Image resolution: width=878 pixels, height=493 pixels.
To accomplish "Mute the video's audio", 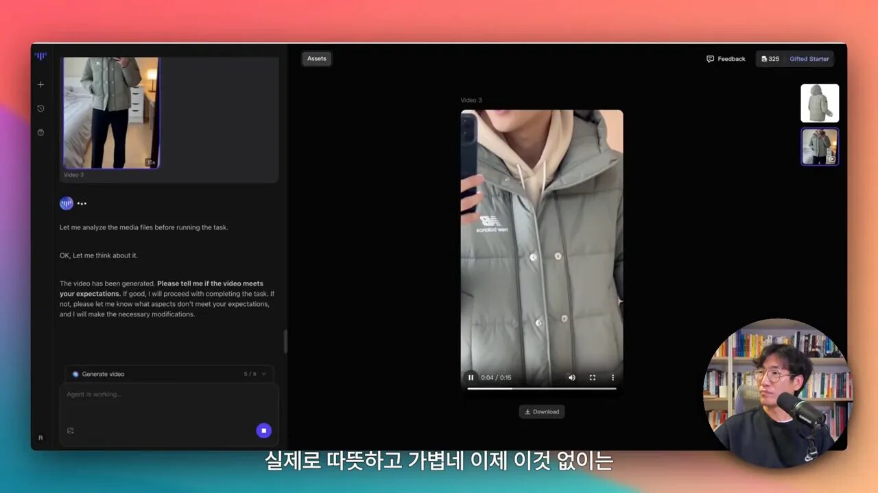I will point(571,377).
